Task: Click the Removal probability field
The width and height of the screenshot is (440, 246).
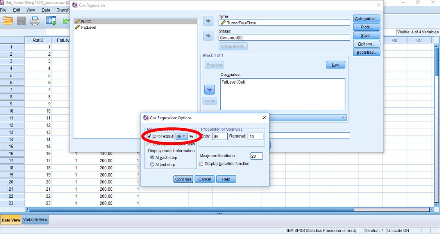Action: [255, 136]
